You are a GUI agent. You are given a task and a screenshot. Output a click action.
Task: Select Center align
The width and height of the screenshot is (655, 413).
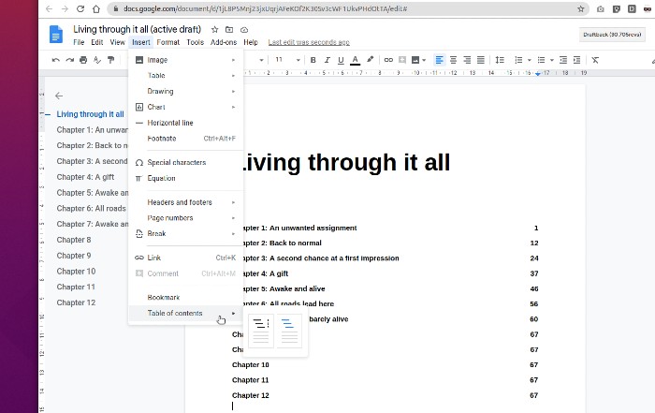click(453, 60)
